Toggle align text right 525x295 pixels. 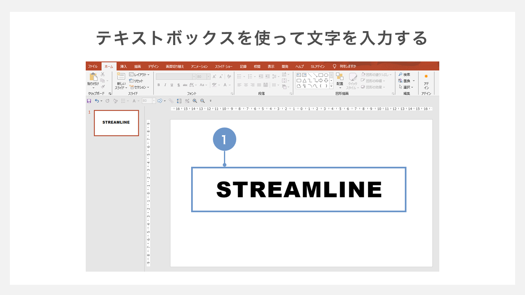point(253,85)
